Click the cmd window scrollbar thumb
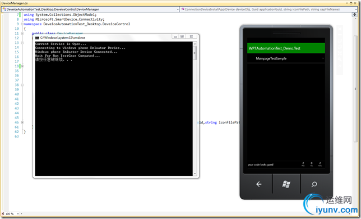The width and height of the screenshot is (361, 219). pos(195,53)
